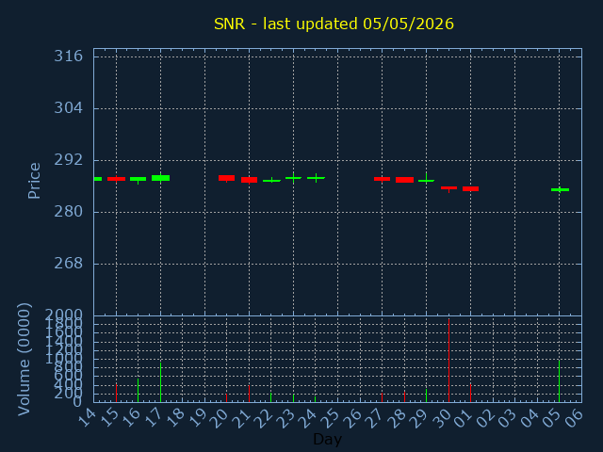Select the day label 02 on x-axis
The width and height of the screenshot is (603, 452).
[x=486, y=418]
